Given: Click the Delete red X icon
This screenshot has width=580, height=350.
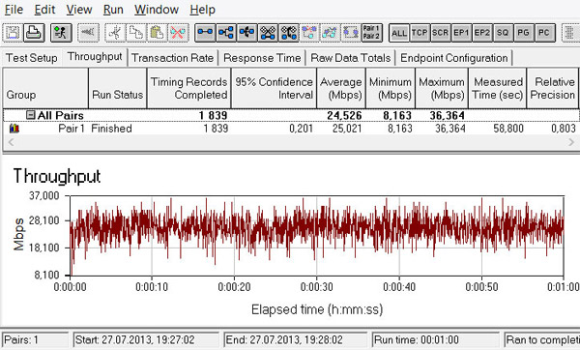Looking at the screenshot, I should (178, 33).
